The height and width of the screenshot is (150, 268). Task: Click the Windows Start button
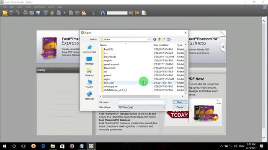pos(5,146)
